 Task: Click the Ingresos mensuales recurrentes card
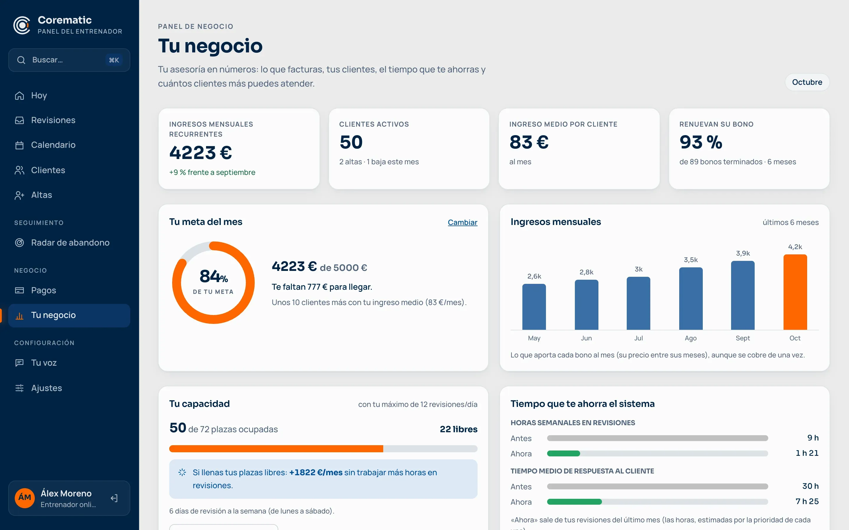coord(239,149)
